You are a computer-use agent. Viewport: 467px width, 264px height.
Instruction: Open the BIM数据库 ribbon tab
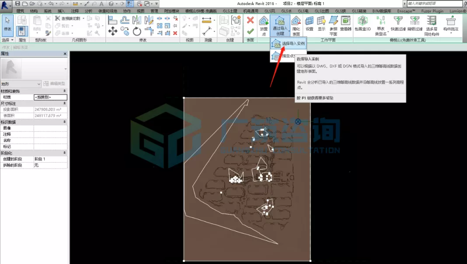[x=382, y=11]
